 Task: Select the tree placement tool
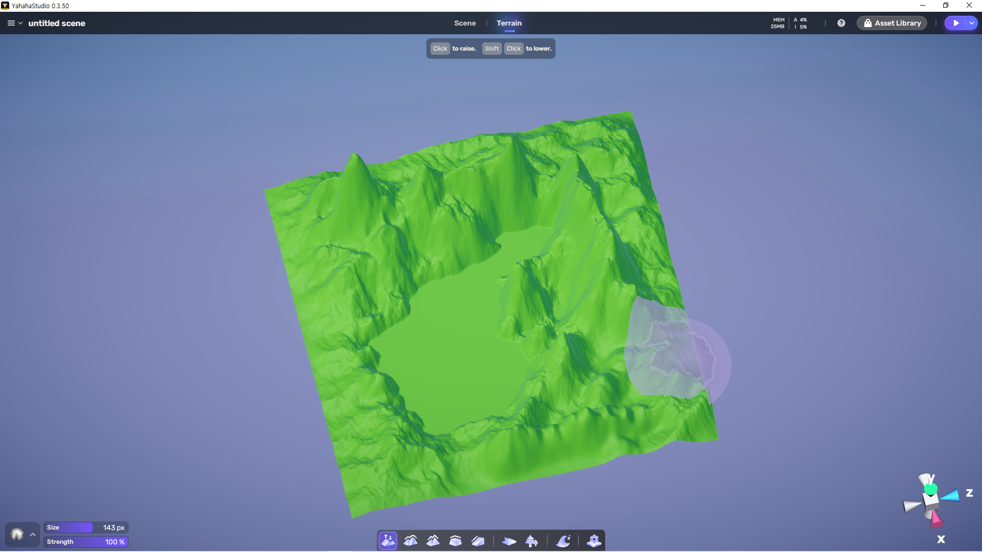point(531,541)
